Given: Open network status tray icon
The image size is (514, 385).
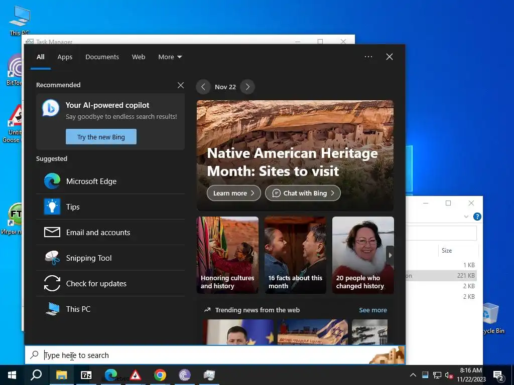Looking at the screenshot, I should point(437,375).
